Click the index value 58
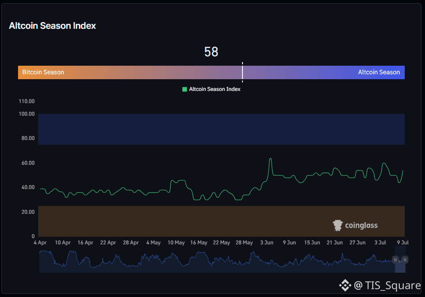 211,52
